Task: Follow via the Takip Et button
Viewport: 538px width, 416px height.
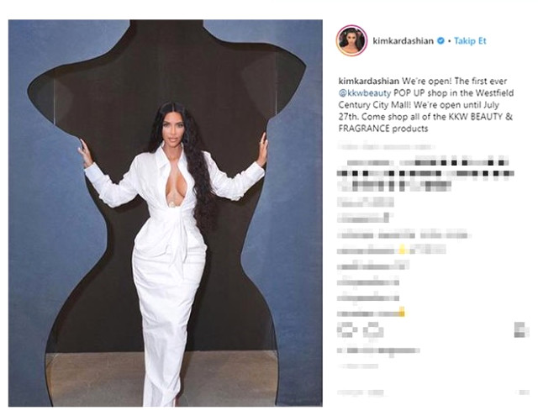Action: [470, 41]
